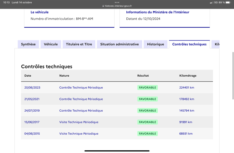234x153 pixels.
Task: Click the 91991 km mileage value
Action: pyautogui.click(x=186, y=122)
